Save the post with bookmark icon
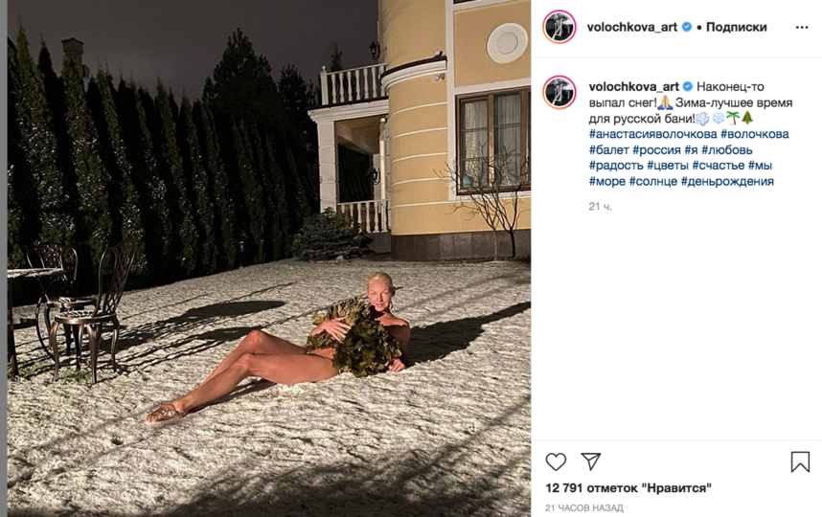The width and height of the screenshot is (822, 517). tap(800, 462)
